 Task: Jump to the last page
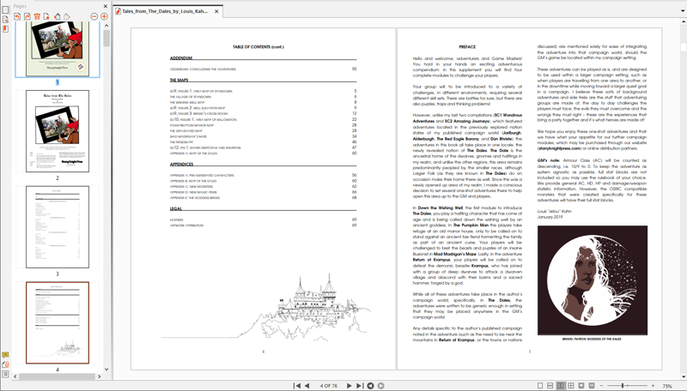pos(360,386)
